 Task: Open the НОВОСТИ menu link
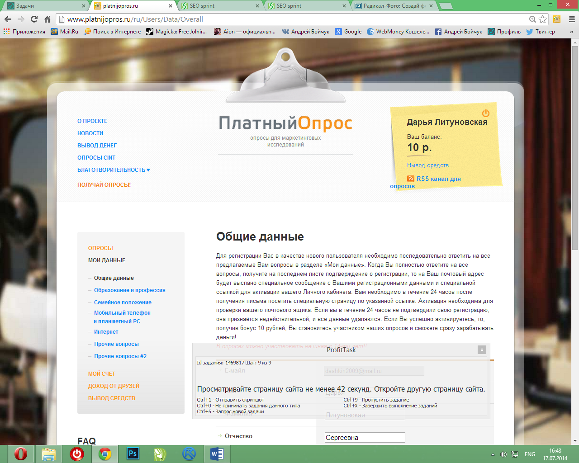tap(90, 133)
